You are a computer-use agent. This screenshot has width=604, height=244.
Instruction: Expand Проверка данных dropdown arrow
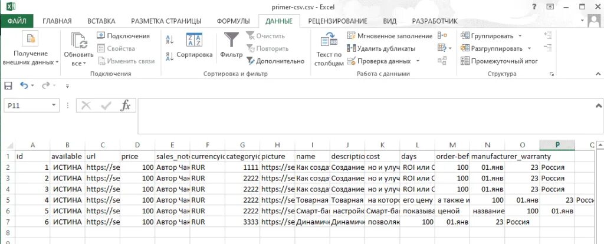point(418,61)
